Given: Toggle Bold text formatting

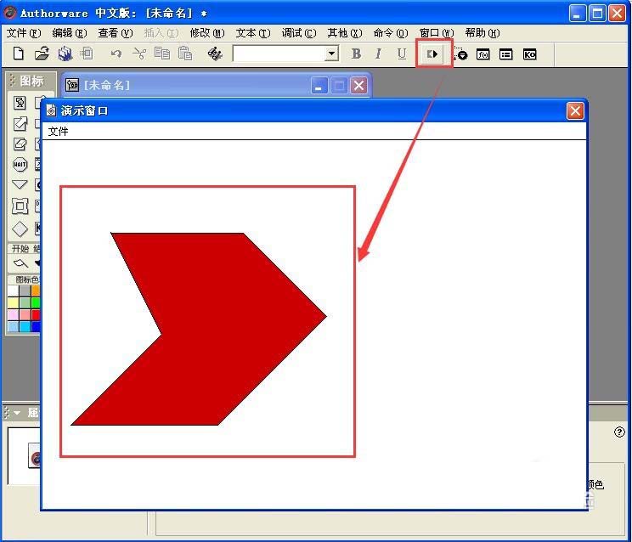Looking at the screenshot, I should coord(356,54).
